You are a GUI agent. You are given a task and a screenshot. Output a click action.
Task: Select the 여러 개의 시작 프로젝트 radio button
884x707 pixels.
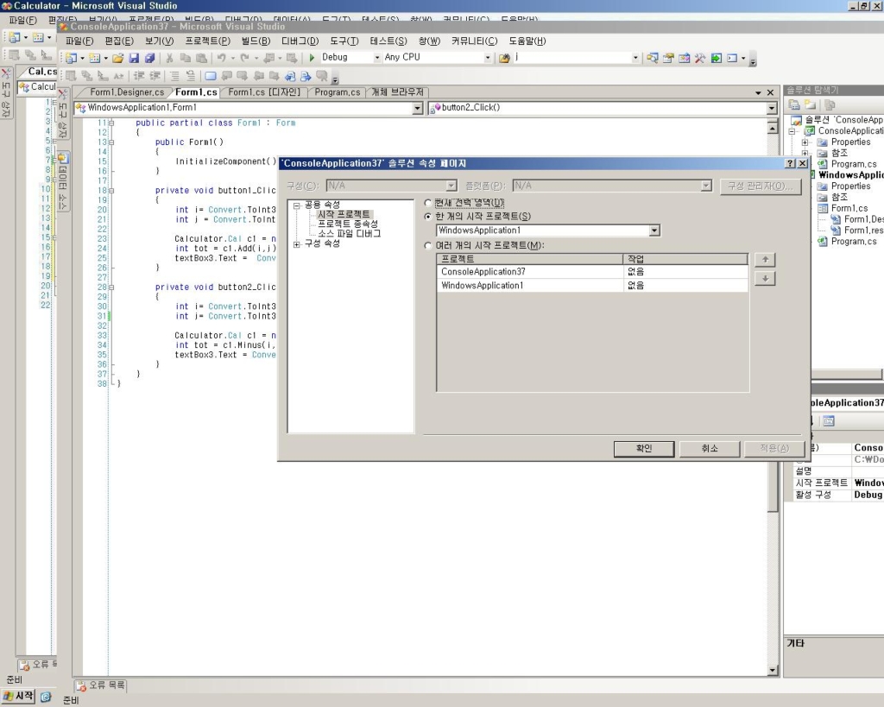428,245
